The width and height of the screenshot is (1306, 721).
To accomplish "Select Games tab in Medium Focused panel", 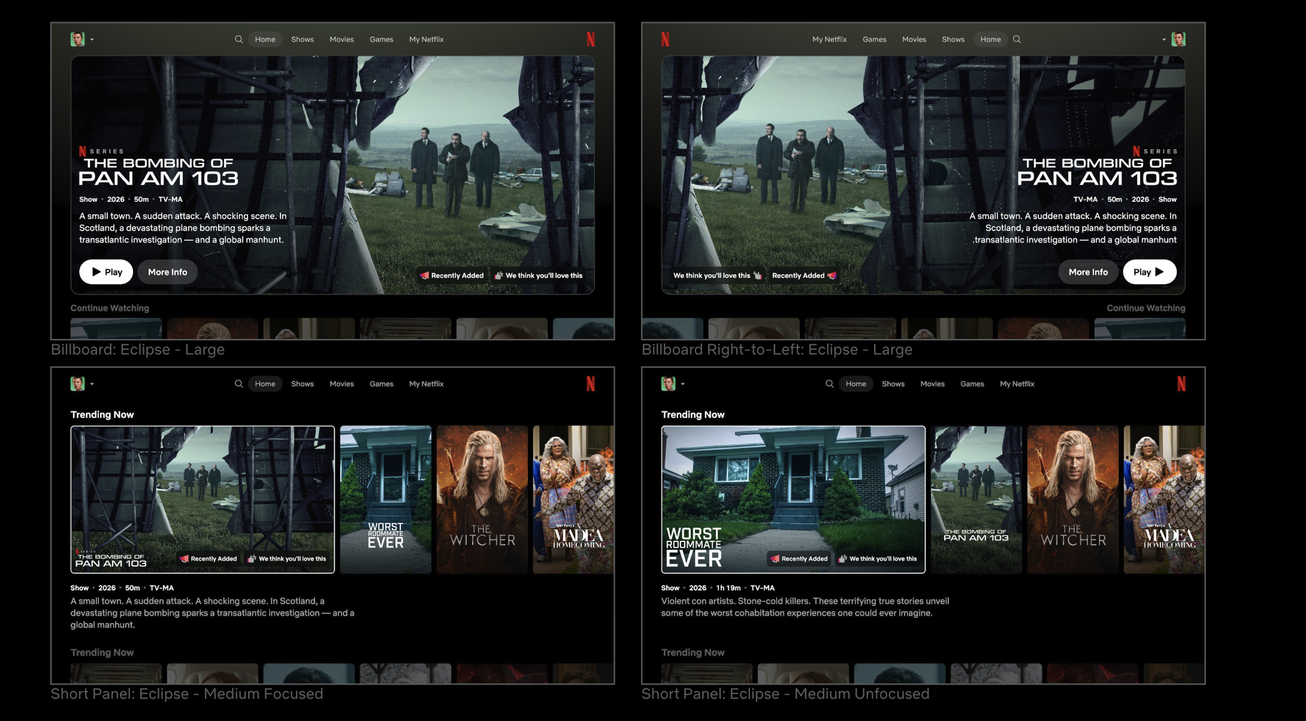I will pyautogui.click(x=381, y=384).
